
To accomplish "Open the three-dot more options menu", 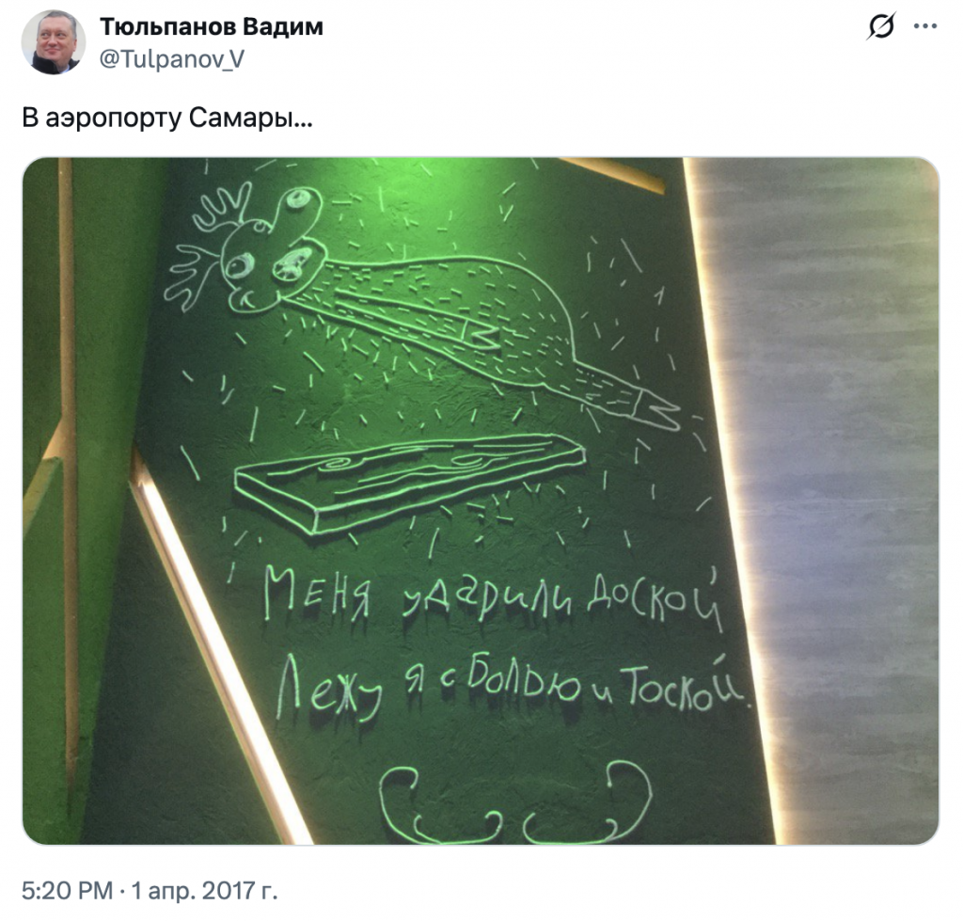I will pos(925,26).
